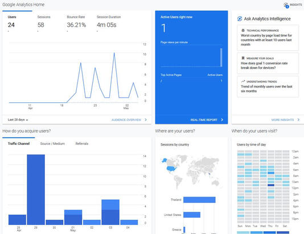
Task: Open the Last 28 days date dropdown
Action: [x=18, y=120]
